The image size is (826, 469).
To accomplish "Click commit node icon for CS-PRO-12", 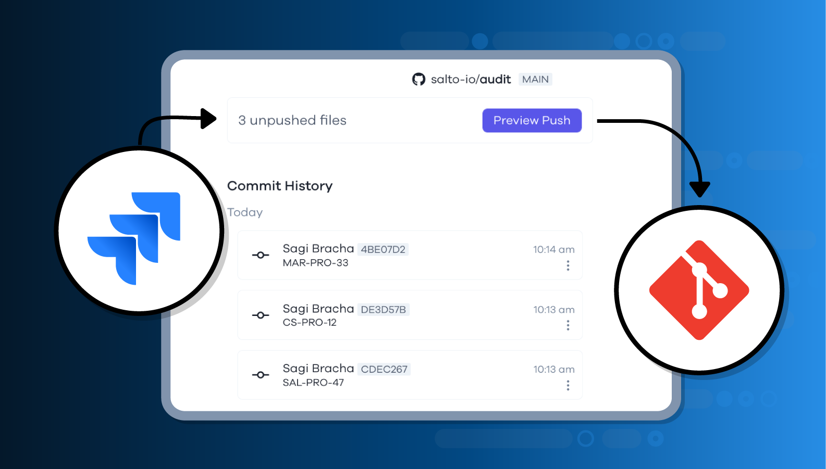I will click(261, 315).
